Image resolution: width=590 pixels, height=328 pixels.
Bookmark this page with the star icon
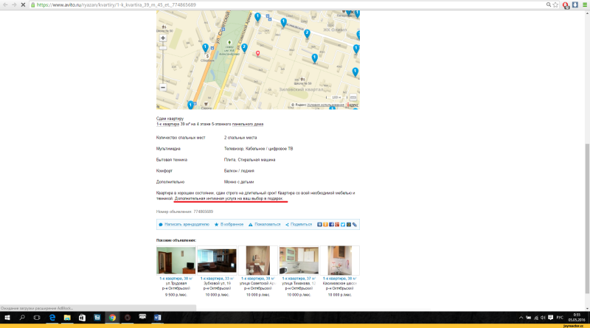(554, 4)
